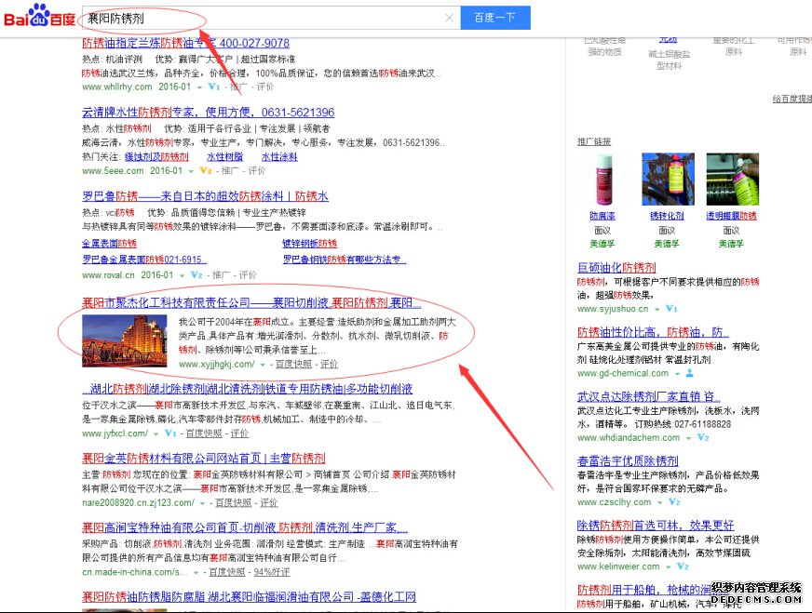
Task: Open 春雷浩宇优质除锈剂 sidebar ad link
Action: click(628, 461)
